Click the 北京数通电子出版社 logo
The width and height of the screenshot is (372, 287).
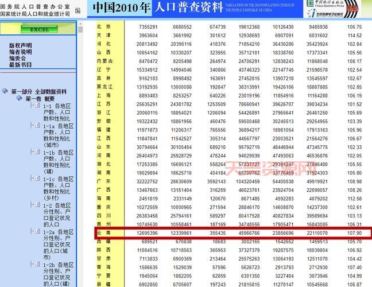[x=325, y=13]
